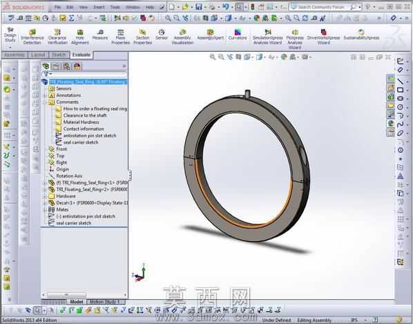Select the Line sketch tool on right toolbar
This screenshot has width=413, height=324.
400,81
